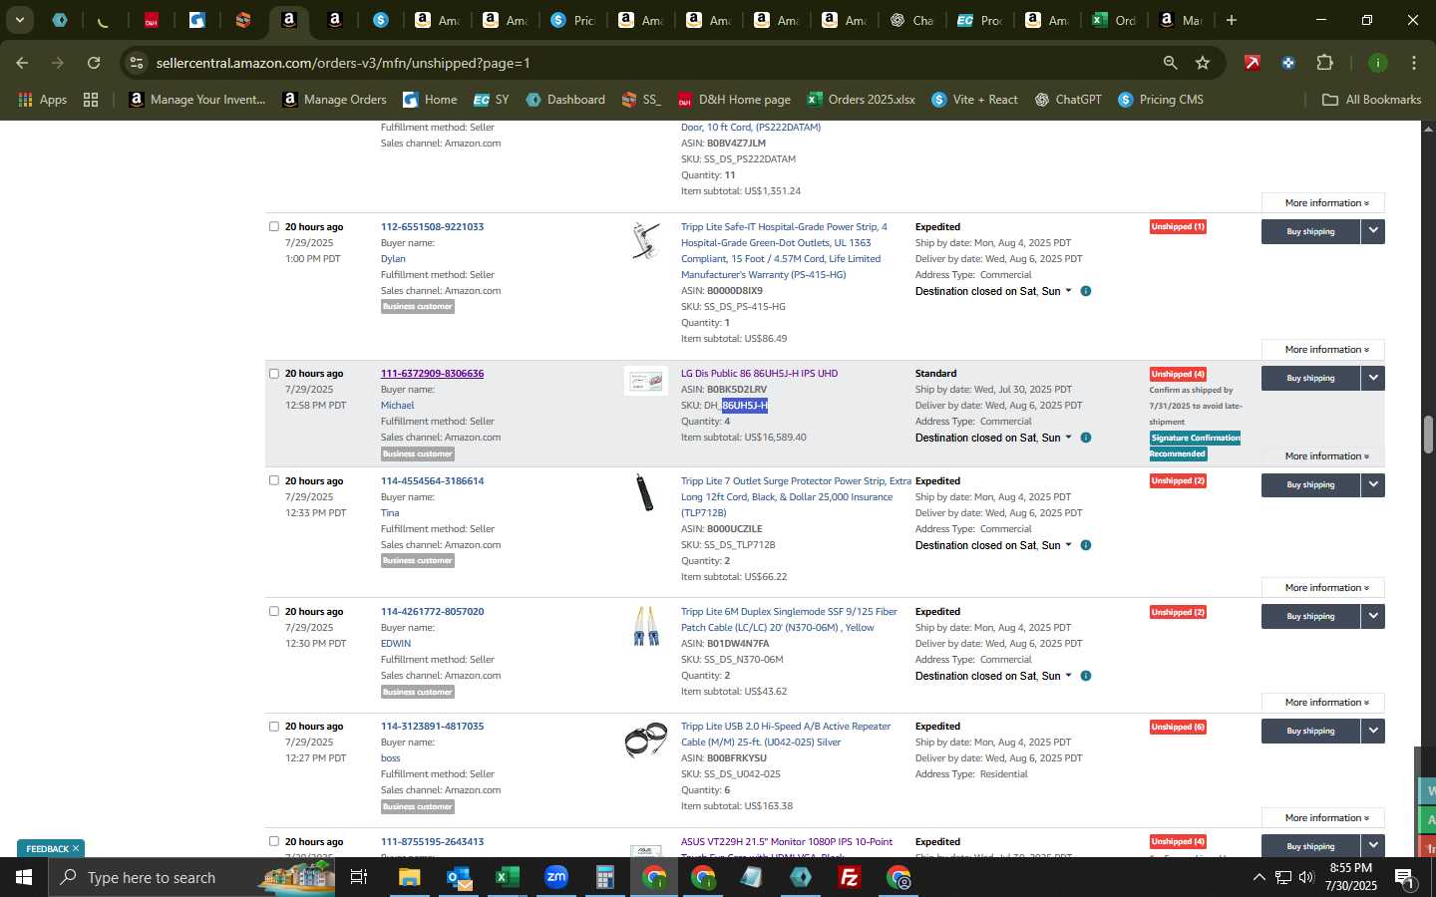Expand Buy shipping options for boss order
Viewport: 1436px width, 897px height.
pyautogui.click(x=1373, y=731)
